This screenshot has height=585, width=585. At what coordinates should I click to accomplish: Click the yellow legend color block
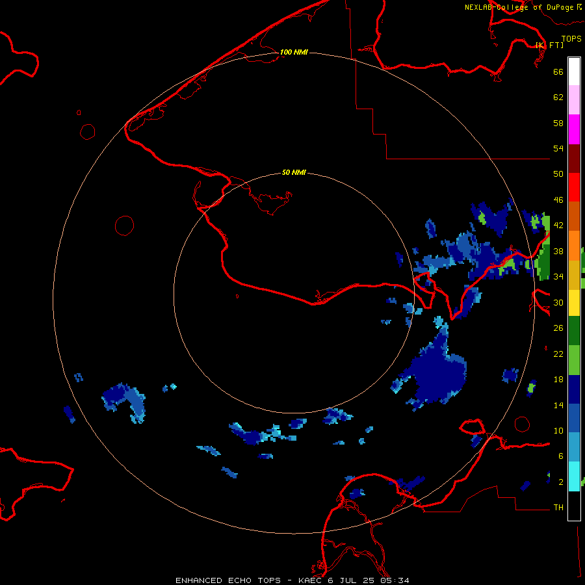click(574, 302)
